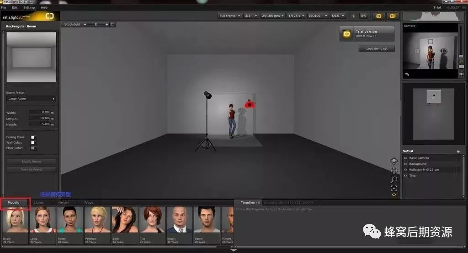This screenshot has height=253, width=468.
Task: Click the Wall Color swatch
Action: click(33, 142)
